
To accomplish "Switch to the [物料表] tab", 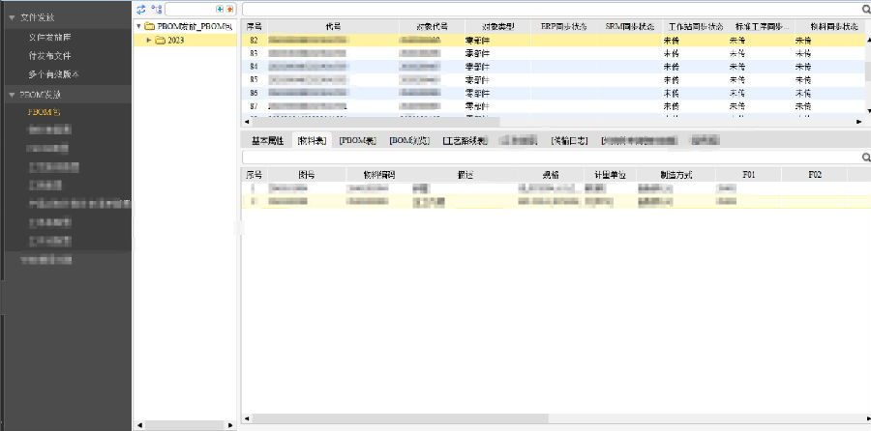I will pos(312,141).
